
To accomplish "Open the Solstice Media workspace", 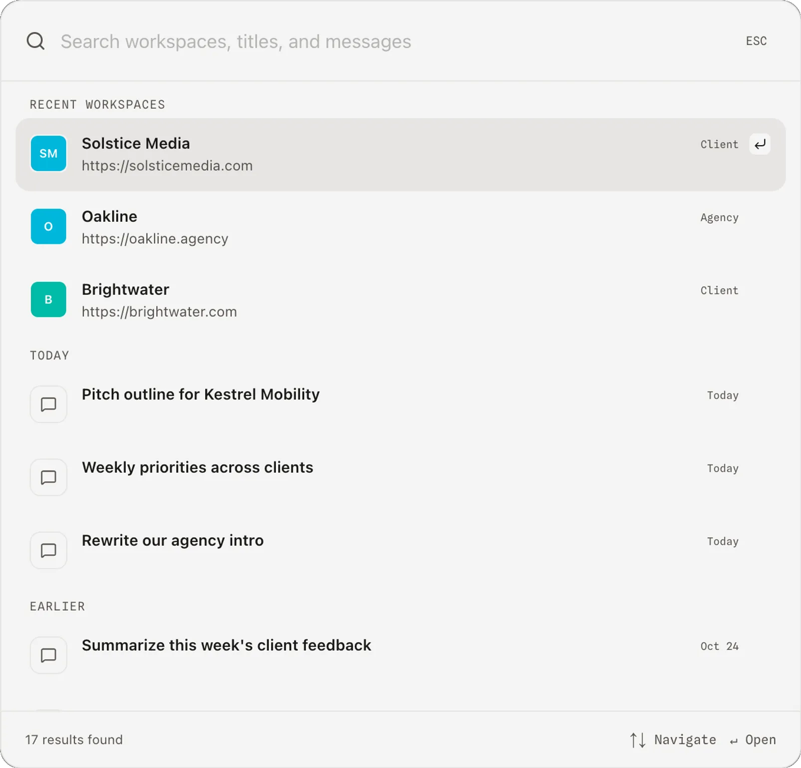I will (x=400, y=154).
